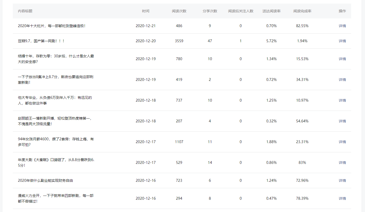Open 详情 for 他大专毕业 article row

[x=342, y=100]
